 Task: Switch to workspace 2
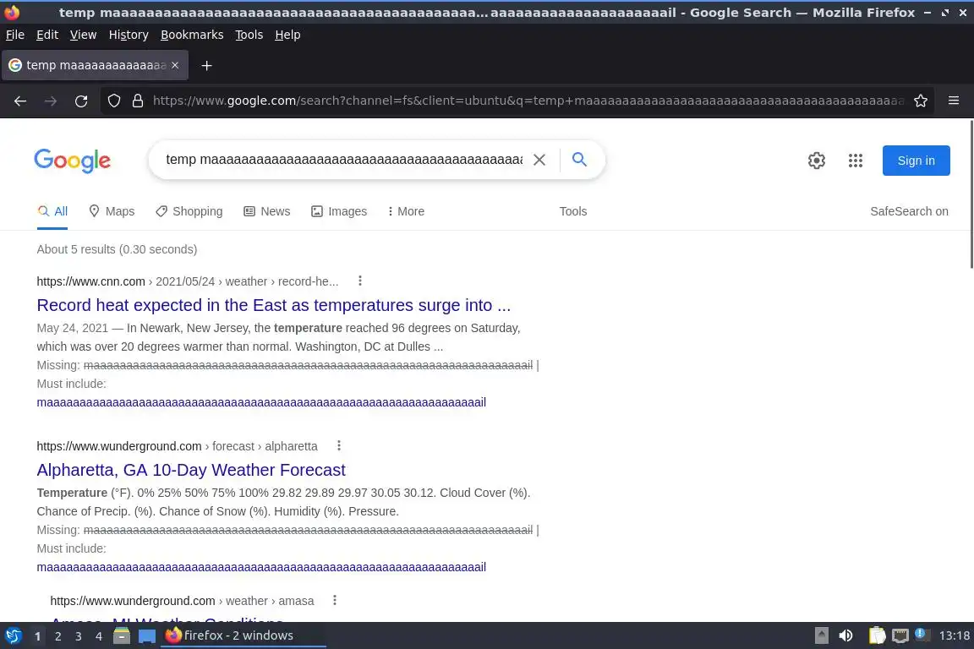[x=57, y=636]
